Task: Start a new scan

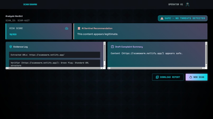Action: pos(197,77)
